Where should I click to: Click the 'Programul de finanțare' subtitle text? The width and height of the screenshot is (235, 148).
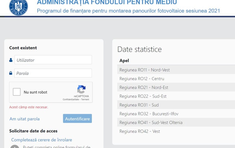[x=128, y=11]
